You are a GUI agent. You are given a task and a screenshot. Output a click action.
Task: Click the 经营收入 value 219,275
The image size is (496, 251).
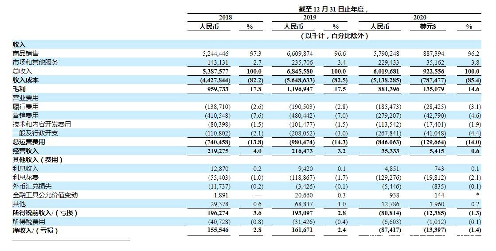[x=217, y=151]
